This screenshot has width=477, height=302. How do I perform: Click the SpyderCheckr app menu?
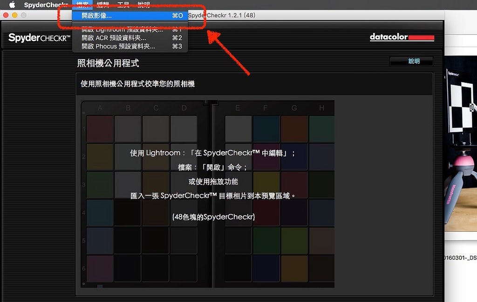tap(46, 5)
